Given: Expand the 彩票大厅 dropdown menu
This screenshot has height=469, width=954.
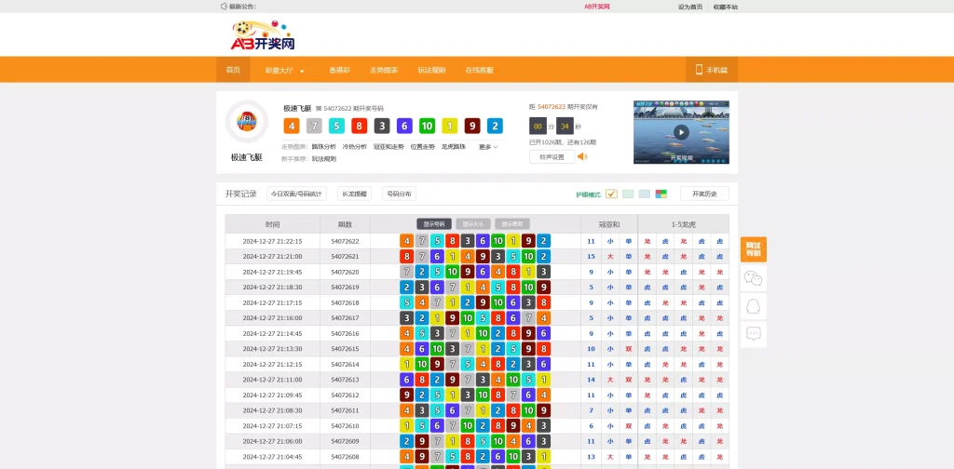Looking at the screenshot, I should [x=284, y=70].
